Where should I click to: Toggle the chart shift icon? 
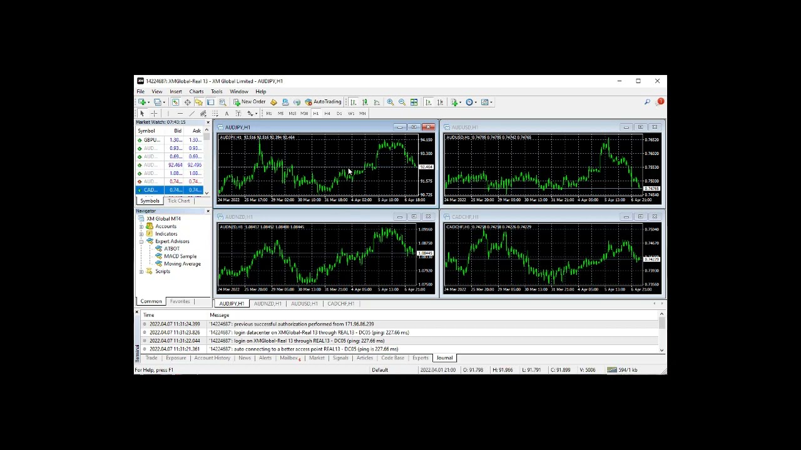point(440,102)
